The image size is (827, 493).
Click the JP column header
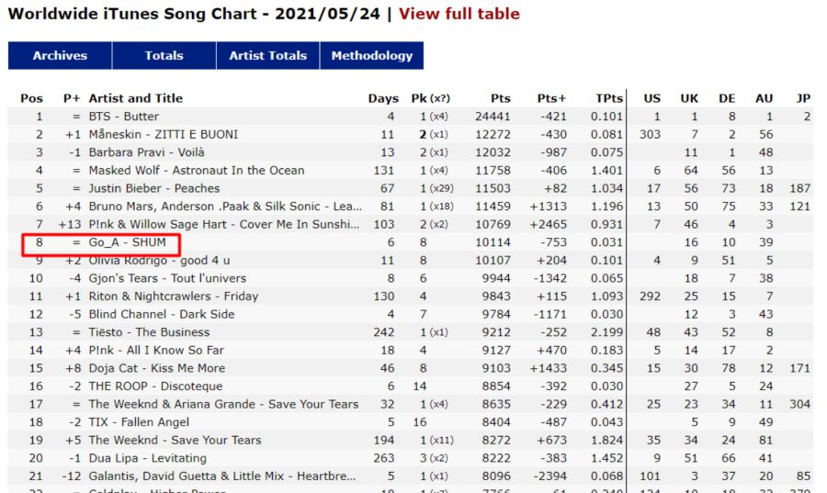[802, 98]
